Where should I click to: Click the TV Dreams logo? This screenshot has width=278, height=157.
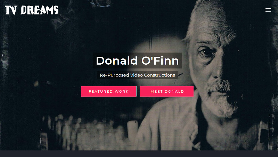pyautogui.click(x=32, y=10)
